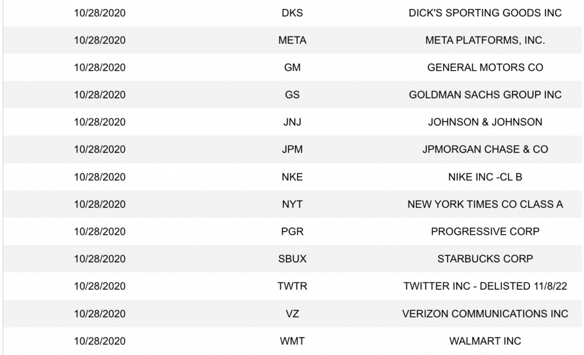Select PROGRESSIVE CORP company name
The width and height of the screenshot is (584, 355).
(485, 232)
